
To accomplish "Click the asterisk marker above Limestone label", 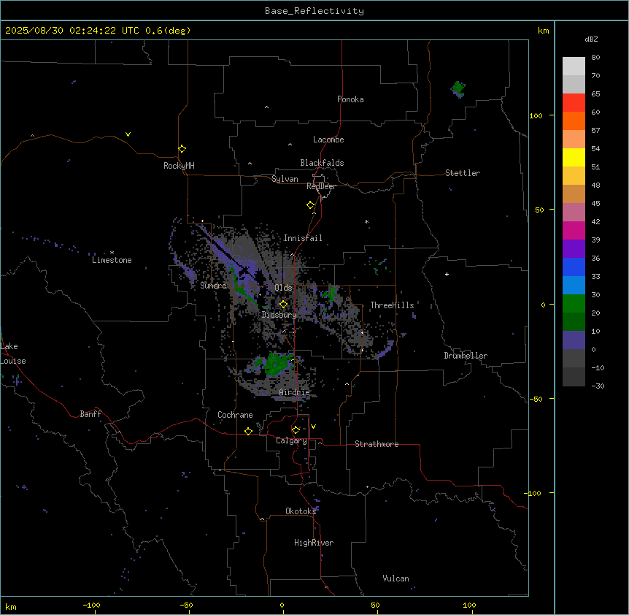I will point(112,253).
